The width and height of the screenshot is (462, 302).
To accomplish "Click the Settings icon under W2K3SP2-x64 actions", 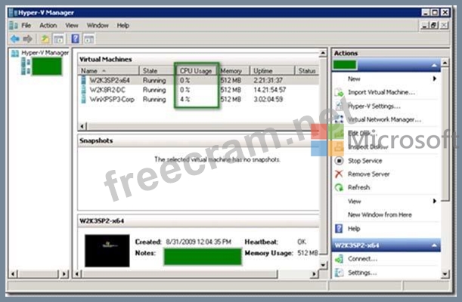I will (x=340, y=273).
